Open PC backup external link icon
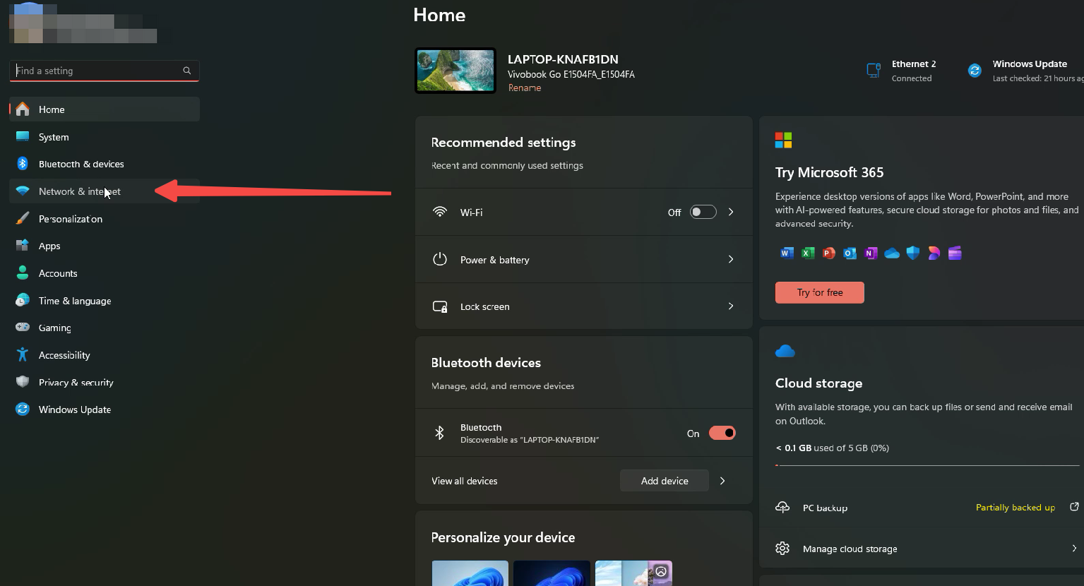This screenshot has width=1084, height=586. [1074, 507]
